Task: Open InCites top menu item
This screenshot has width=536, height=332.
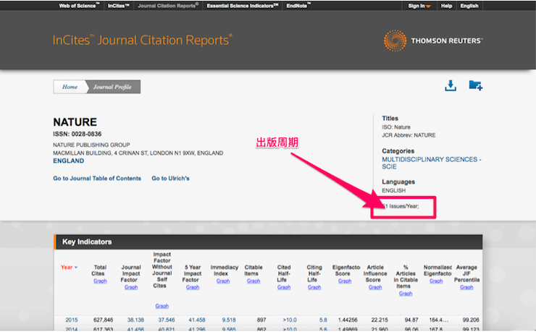Action: (x=119, y=6)
